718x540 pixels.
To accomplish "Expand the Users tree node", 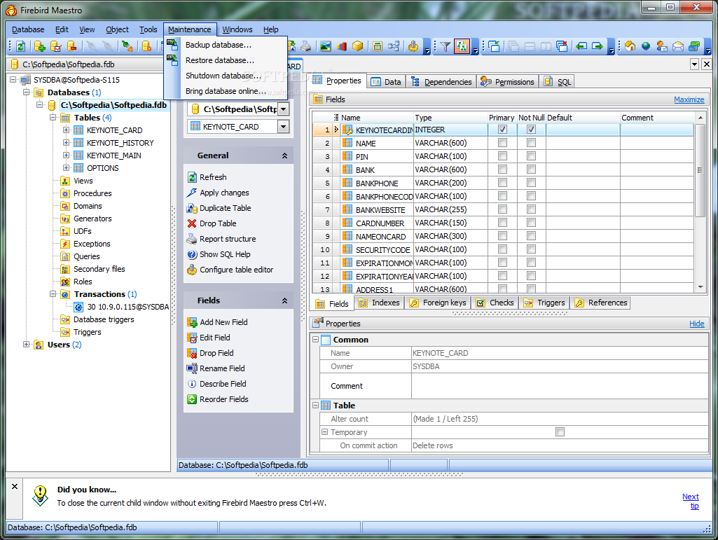I will tap(27, 345).
